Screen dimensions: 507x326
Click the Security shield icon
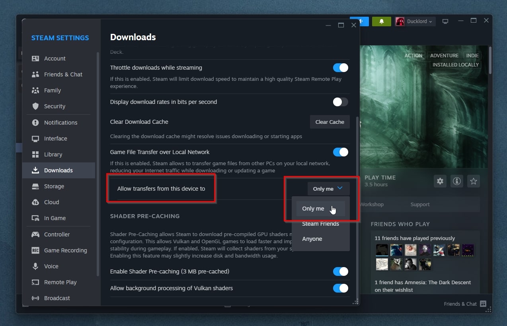tap(35, 106)
